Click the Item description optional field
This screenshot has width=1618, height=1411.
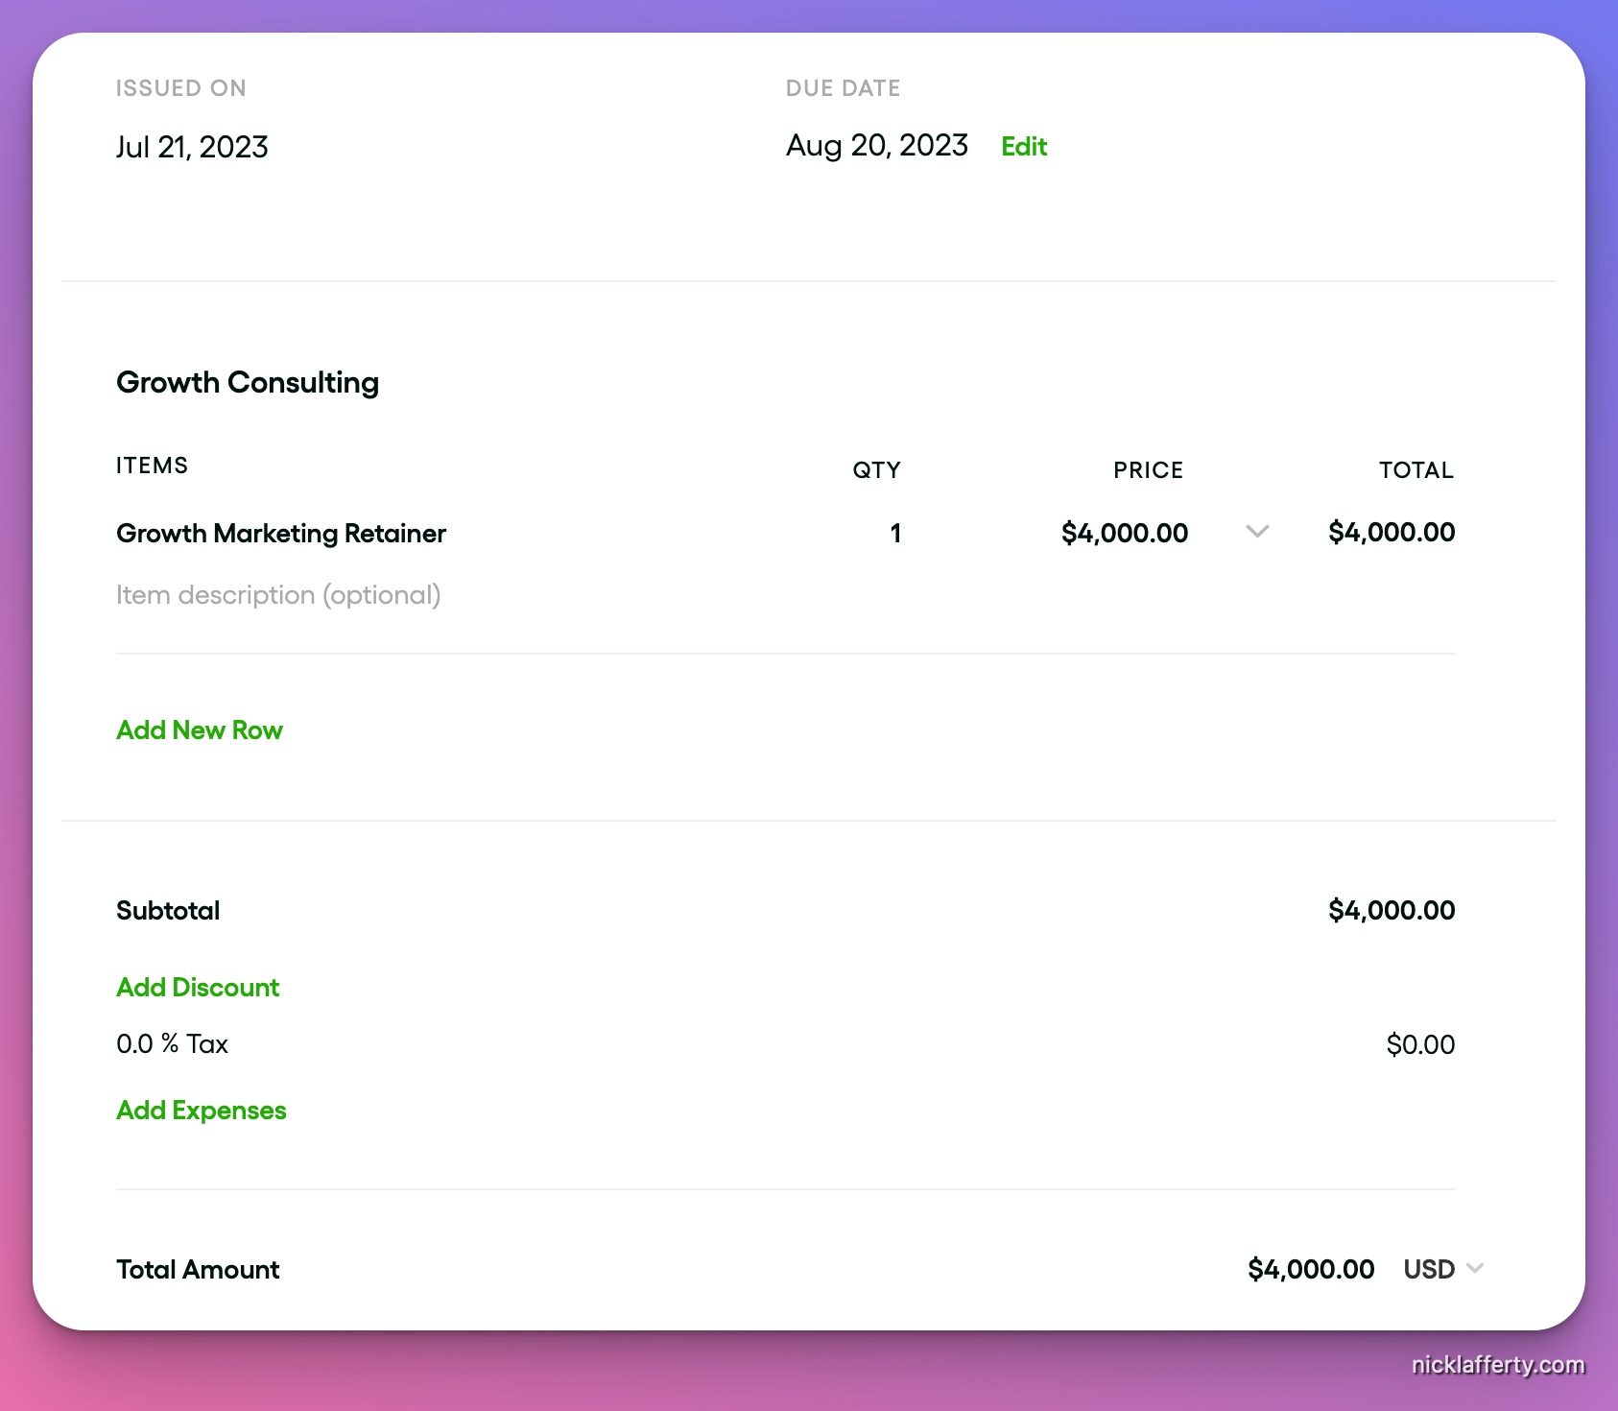coord(278,594)
